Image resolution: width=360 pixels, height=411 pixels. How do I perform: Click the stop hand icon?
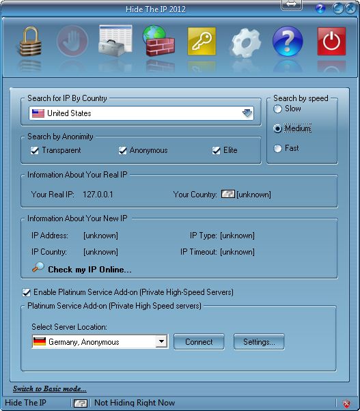coord(72,41)
